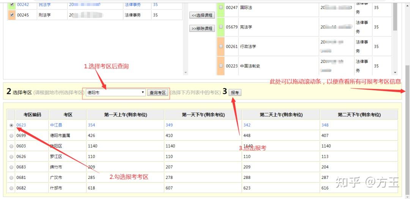Click the down arrow of the selected-courses scrollbar
Screen dimensions: 410x199
[x=186, y=73]
